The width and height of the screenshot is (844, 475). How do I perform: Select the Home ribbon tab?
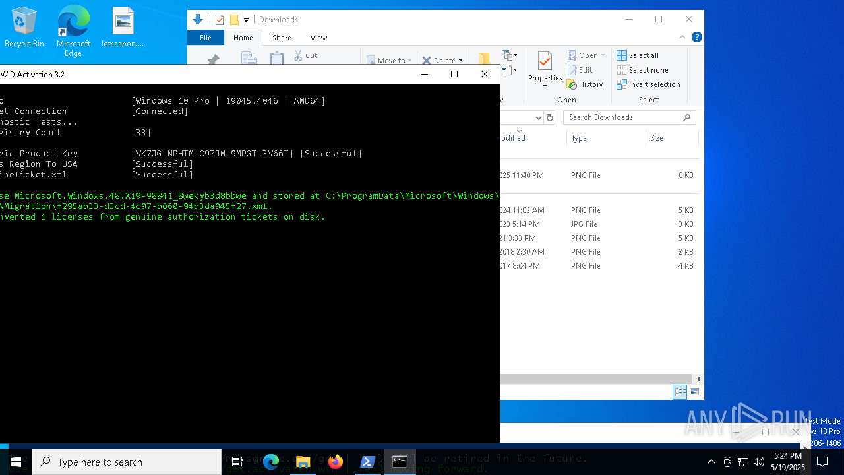click(x=243, y=38)
